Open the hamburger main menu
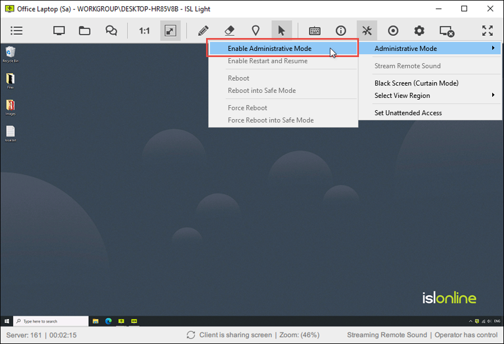 point(17,31)
